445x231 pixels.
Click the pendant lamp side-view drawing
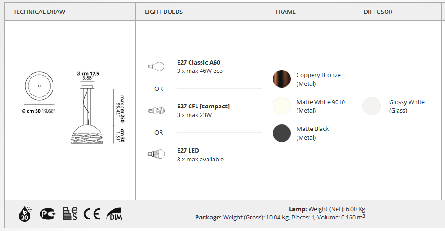[88, 114]
